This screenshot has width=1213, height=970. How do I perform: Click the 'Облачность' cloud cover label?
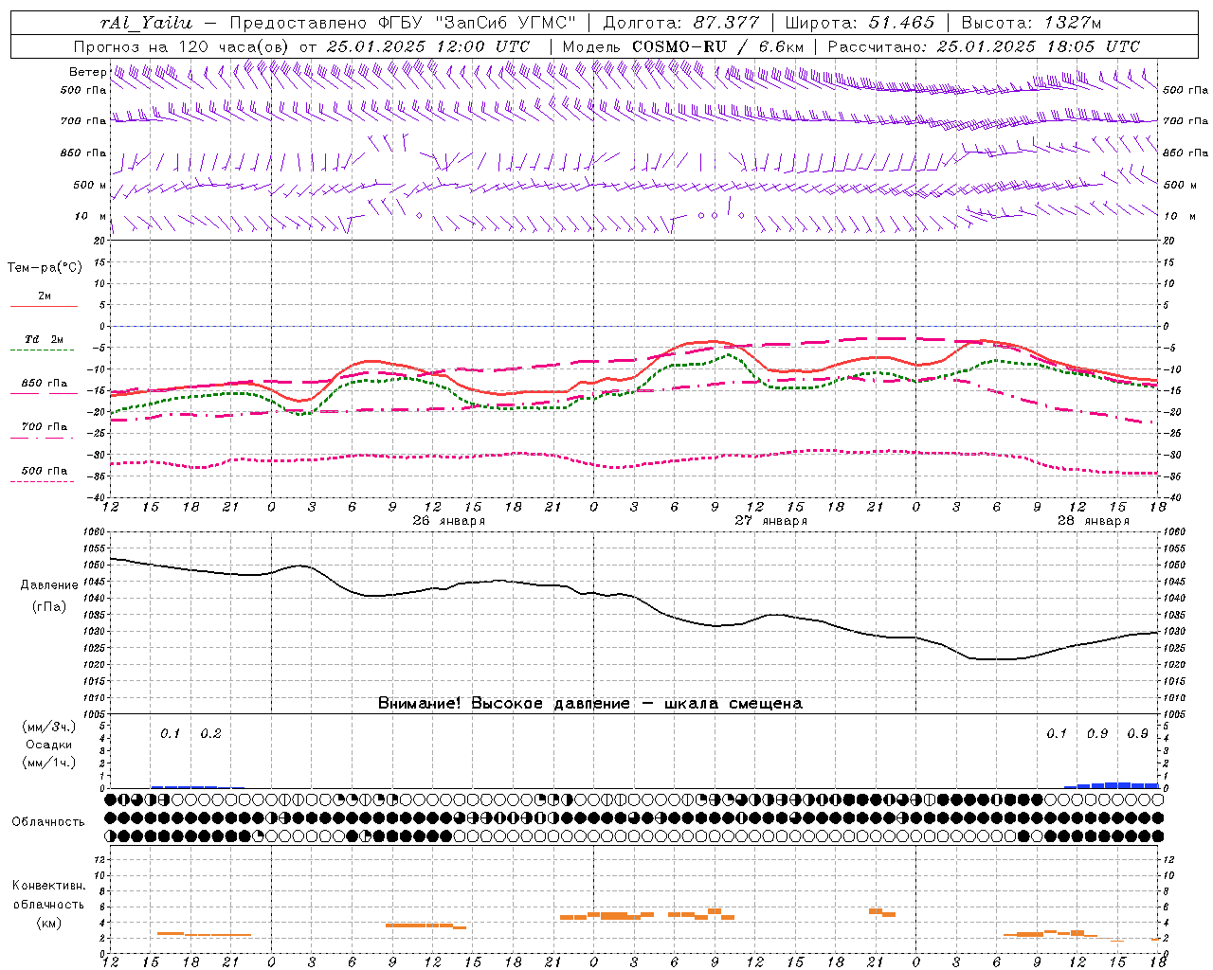pyautogui.click(x=48, y=822)
